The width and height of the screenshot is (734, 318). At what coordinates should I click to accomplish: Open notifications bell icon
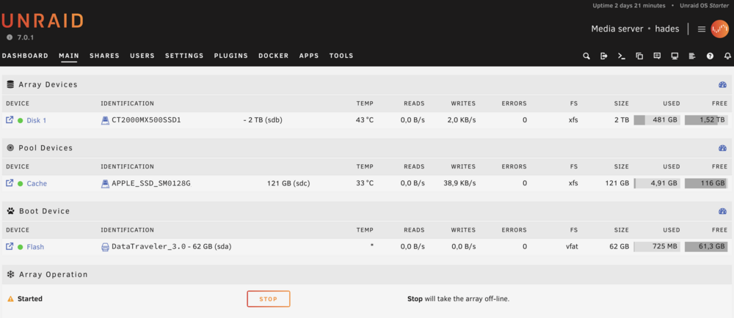727,56
